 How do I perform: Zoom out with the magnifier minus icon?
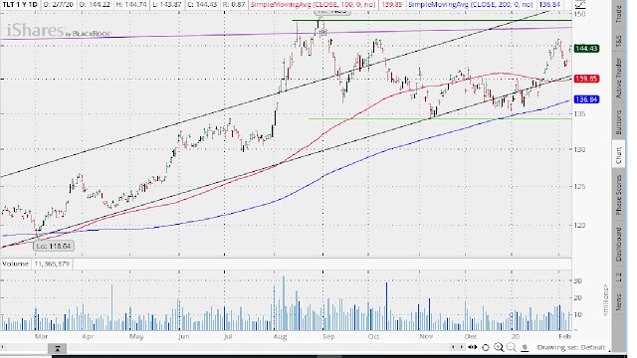pos(512,347)
